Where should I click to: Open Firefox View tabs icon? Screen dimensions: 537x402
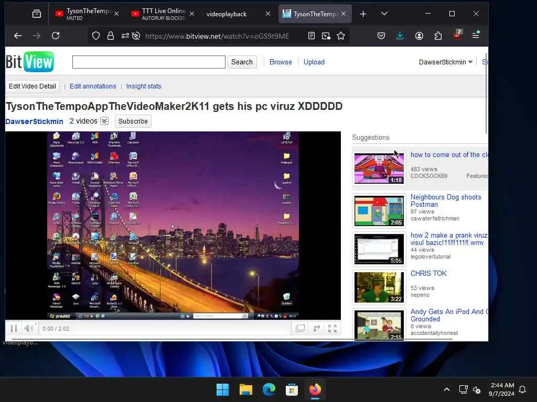(37, 14)
